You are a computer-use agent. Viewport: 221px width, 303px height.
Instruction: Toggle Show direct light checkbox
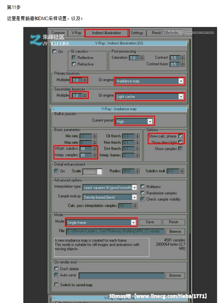point(180,142)
